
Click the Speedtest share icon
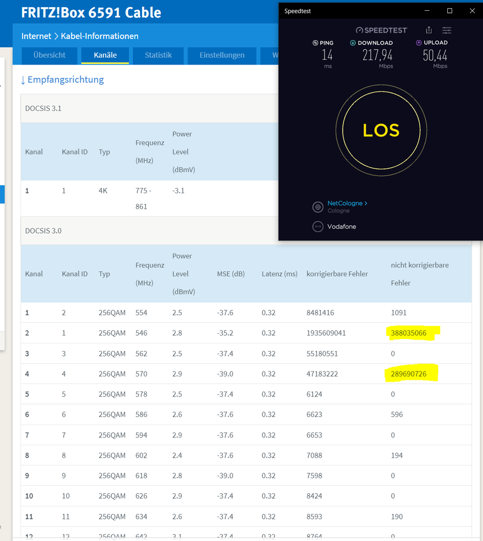[x=429, y=30]
